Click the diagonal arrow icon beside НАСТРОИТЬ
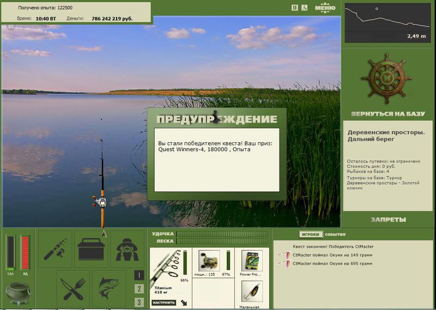 point(184,302)
